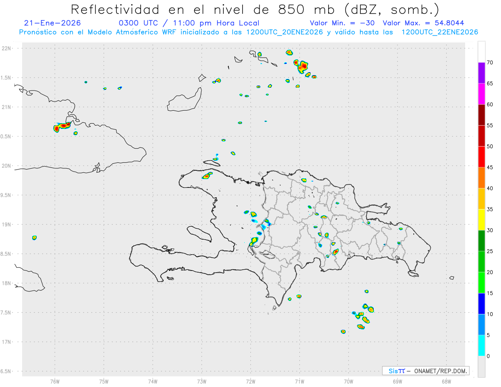Select the '21N' latitude label
This screenshot has width=501, height=387.
pos(7,107)
